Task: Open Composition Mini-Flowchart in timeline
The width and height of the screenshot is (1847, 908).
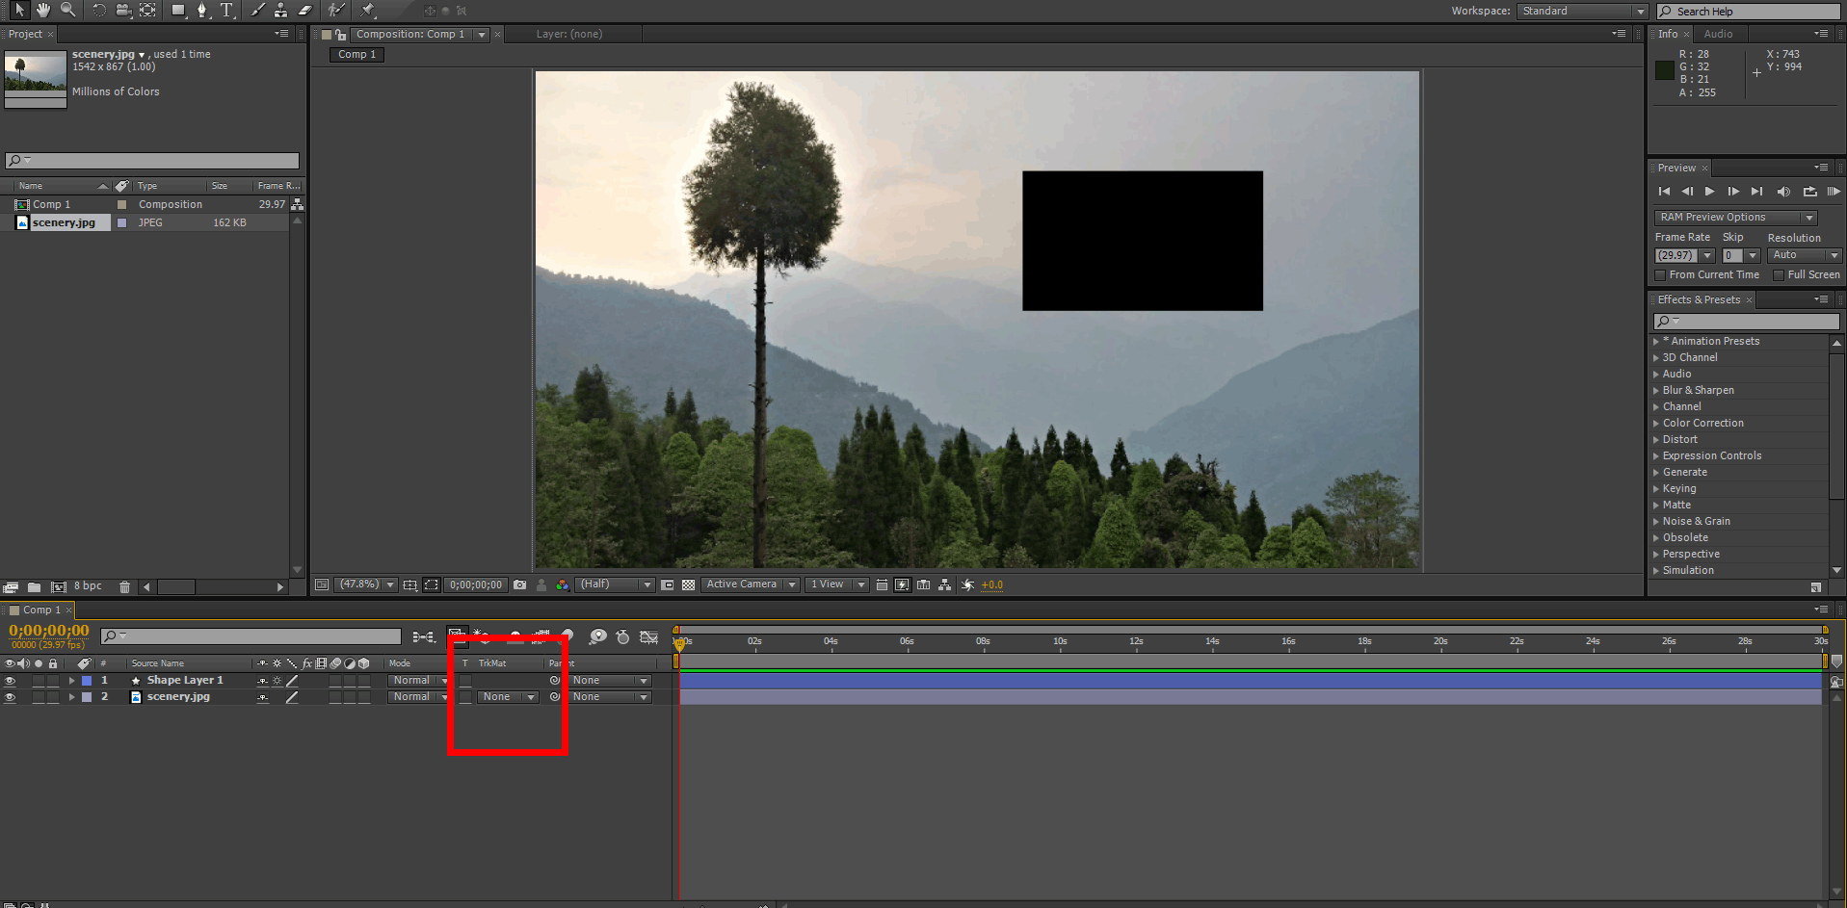Action: (423, 636)
